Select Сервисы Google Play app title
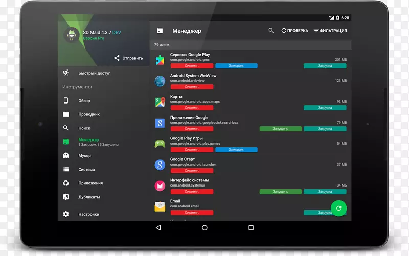The height and width of the screenshot is (256, 409). (190, 55)
